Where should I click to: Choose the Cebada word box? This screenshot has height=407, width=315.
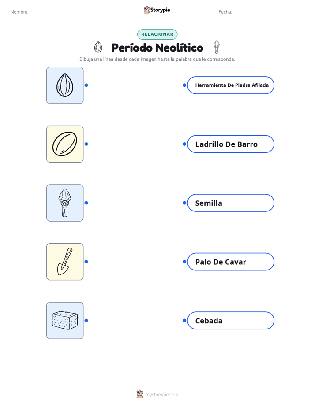(231, 321)
